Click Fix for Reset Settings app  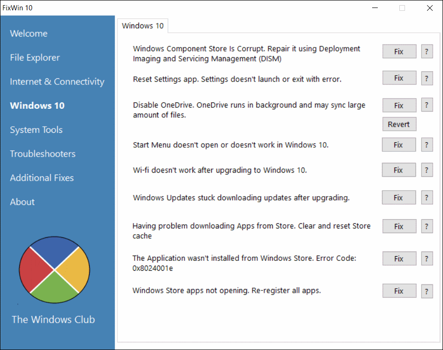399,78
